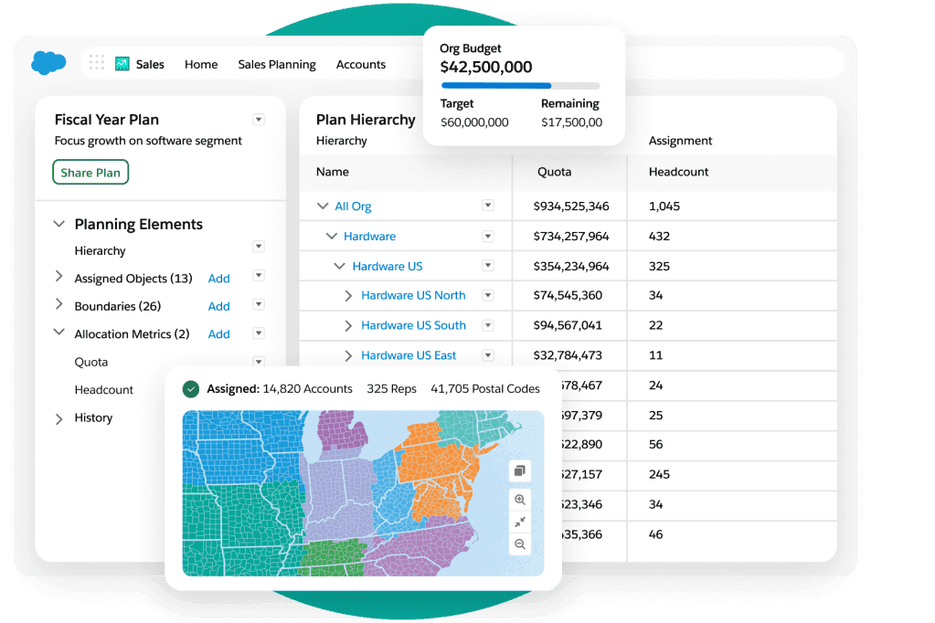This screenshot has width=935, height=623.
Task: Expand the Hardware US North row
Action: click(x=349, y=296)
